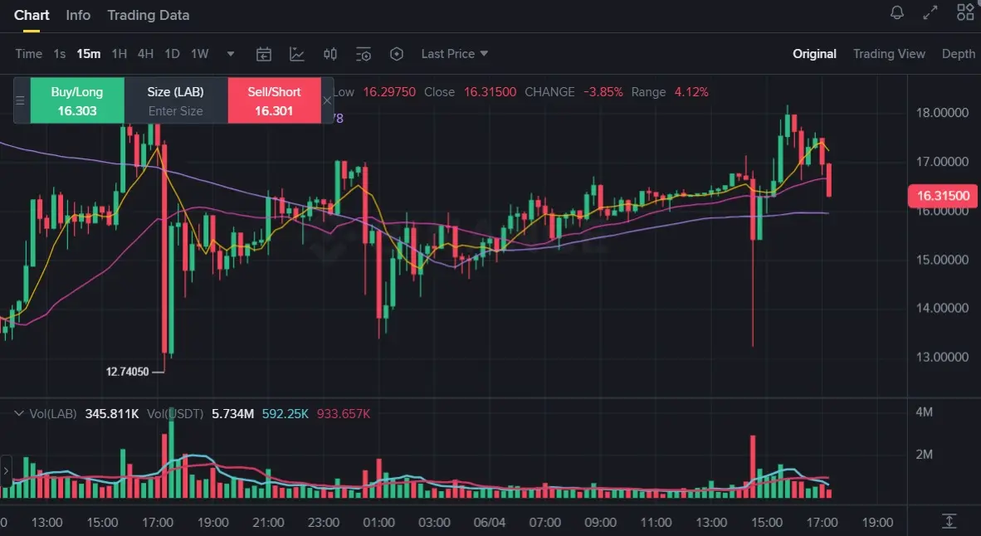Expand chart to fullscreen
The width and height of the screenshot is (981, 536).
tap(930, 12)
